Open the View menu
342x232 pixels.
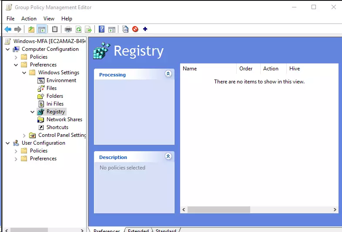coord(49,19)
